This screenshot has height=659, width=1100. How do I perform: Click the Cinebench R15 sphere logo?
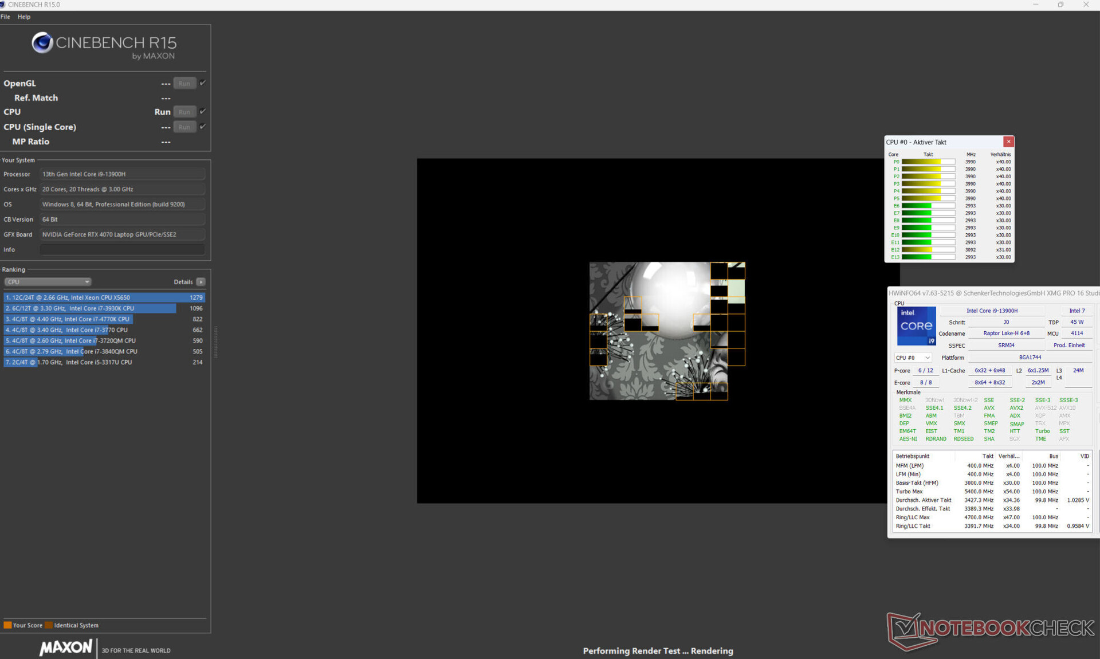pos(42,43)
